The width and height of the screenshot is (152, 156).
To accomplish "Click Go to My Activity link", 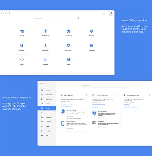I will [103, 127].
